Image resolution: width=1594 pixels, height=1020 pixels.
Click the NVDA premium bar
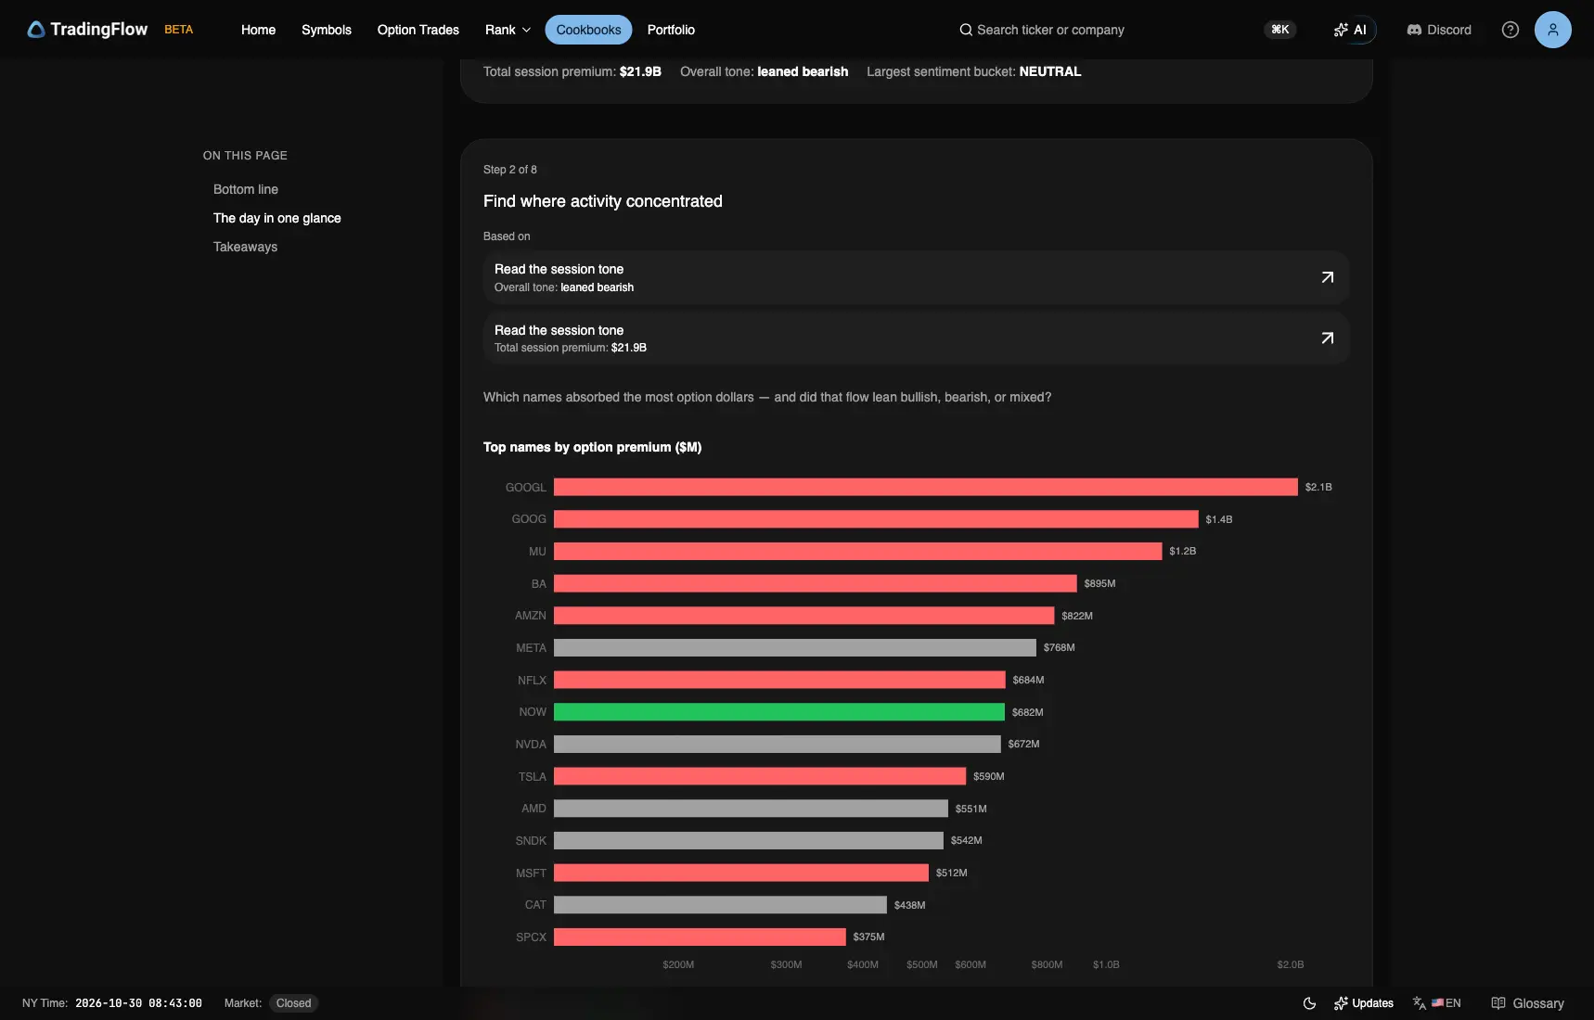coord(778,744)
